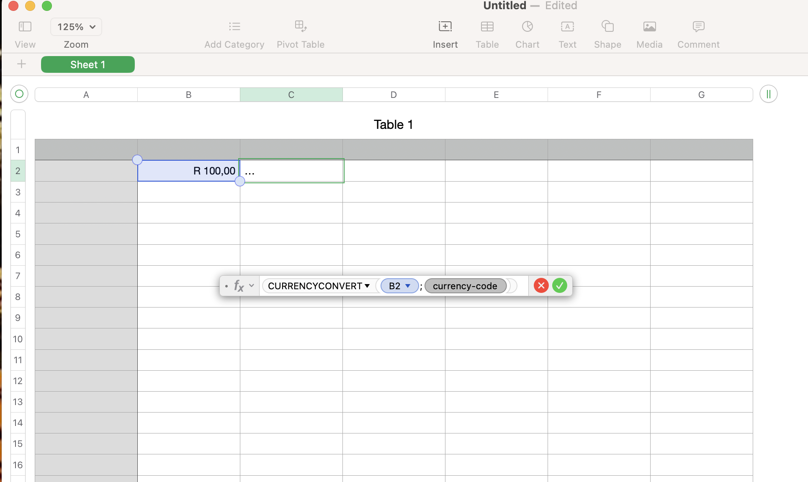Cancel formula with red X button
Image resolution: width=808 pixels, height=482 pixels.
pyautogui.click(x=541, y=286)
